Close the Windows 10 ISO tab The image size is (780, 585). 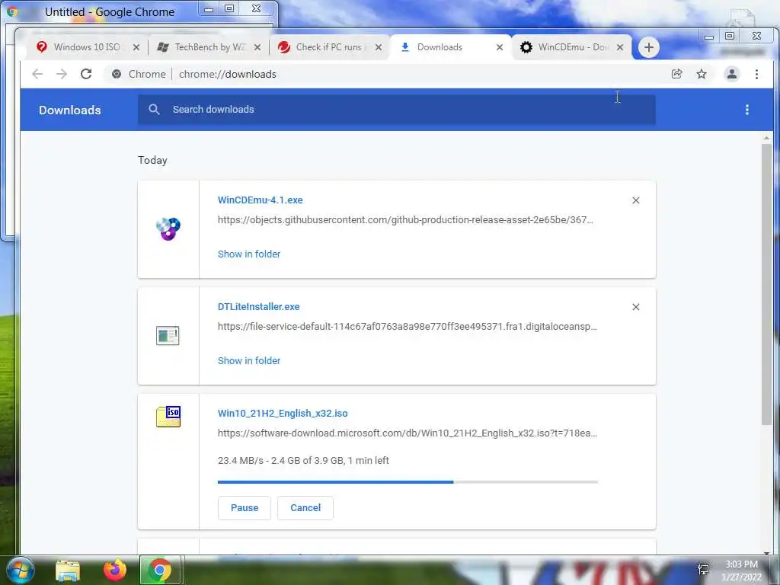point(136,47)
